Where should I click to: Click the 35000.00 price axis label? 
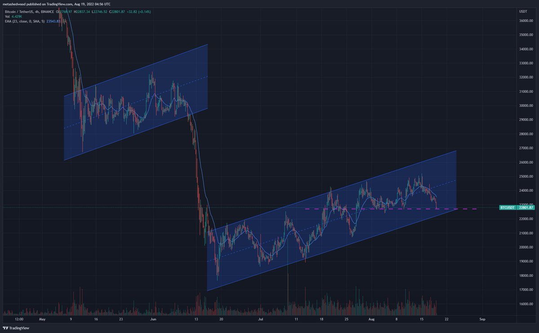click(525, 35)
